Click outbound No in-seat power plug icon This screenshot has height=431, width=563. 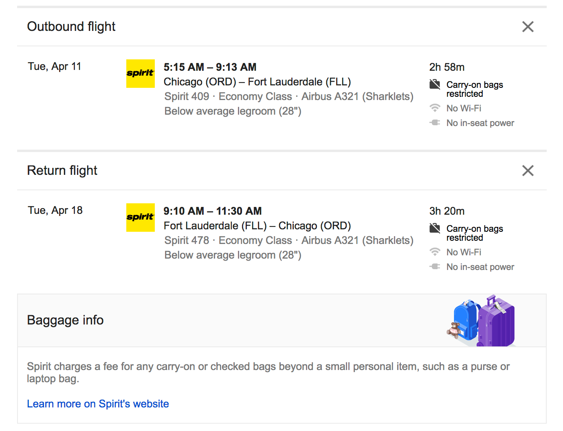[435, 122]
